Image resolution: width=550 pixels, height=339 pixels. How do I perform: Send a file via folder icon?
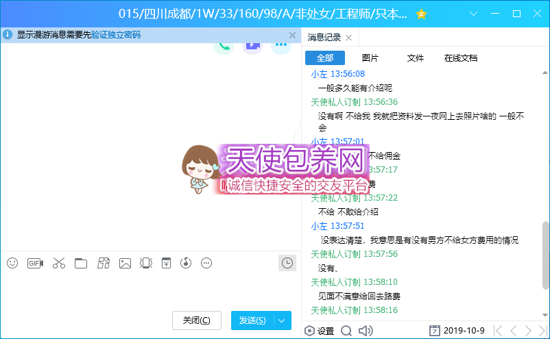pos(81,263)
